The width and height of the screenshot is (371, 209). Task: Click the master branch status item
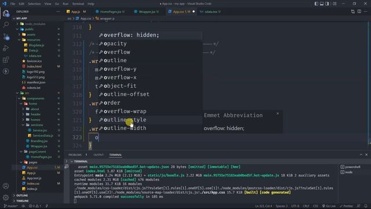pyautogui.click(x=10, y=206)
